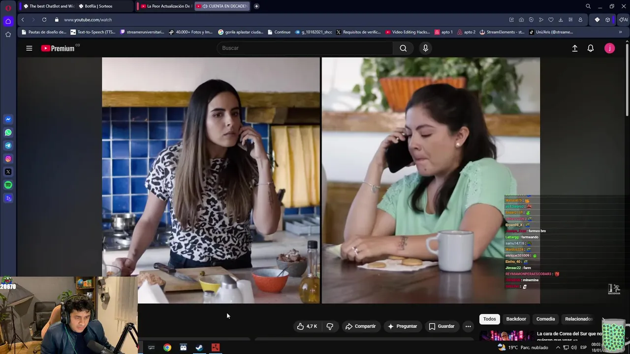This screenshot has width=630, height=354.
Task: Switch to 'The best ChatBot and Wi' tab
Action: 48,6
